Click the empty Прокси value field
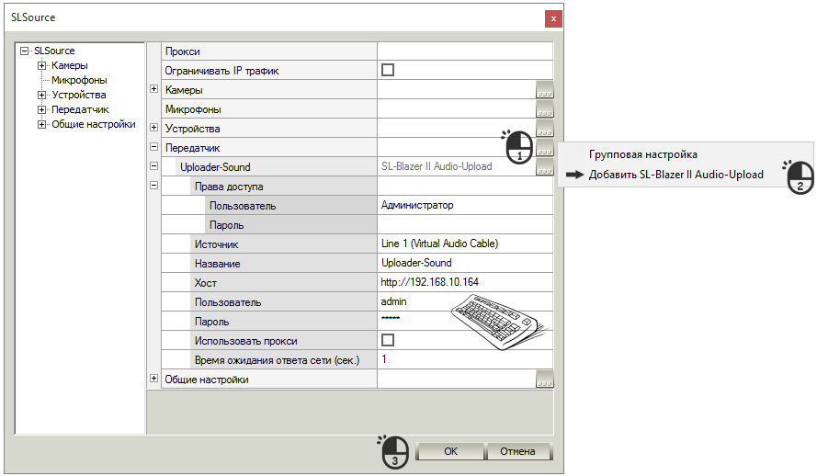 pos(465,51)
